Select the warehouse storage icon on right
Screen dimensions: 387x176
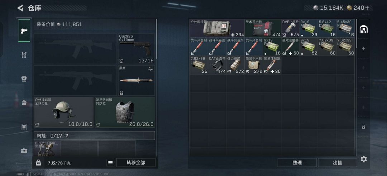click(364, 29)
